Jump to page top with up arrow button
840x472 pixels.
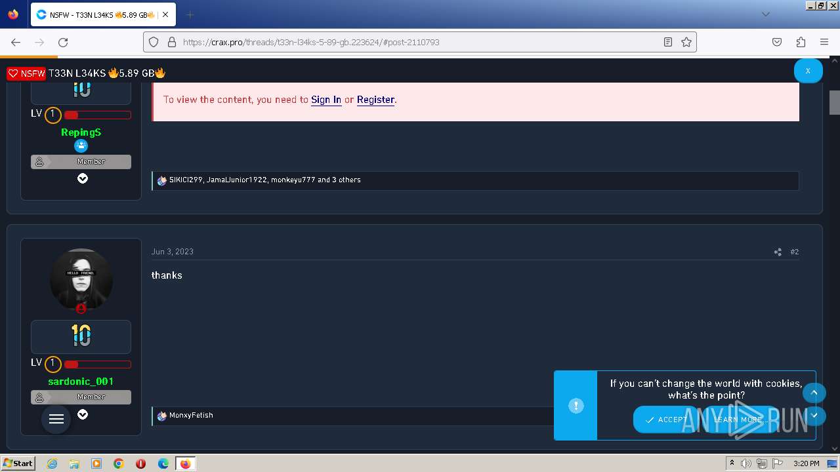(814, 393)
